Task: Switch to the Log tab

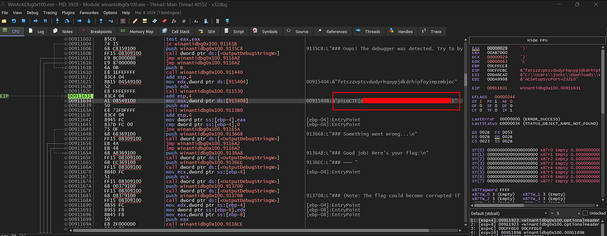Action: click(x=37, y=31)
